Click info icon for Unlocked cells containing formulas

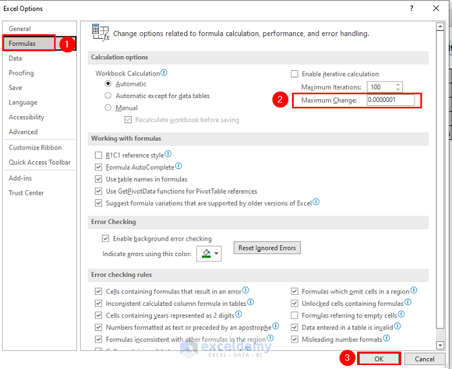click(x=407, y=302)
